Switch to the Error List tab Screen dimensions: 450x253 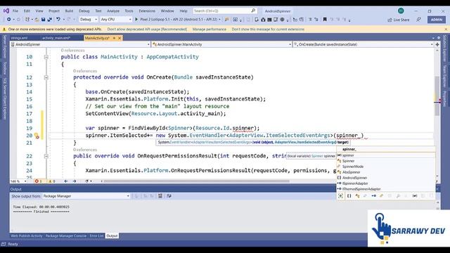click(96, 236)
